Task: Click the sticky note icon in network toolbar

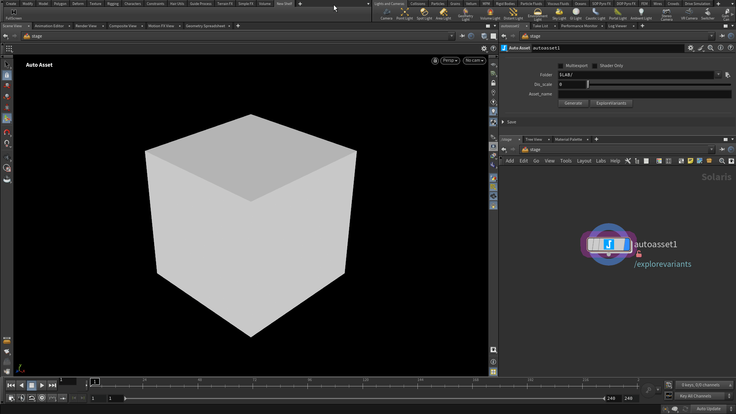Action: pos(690,161)
